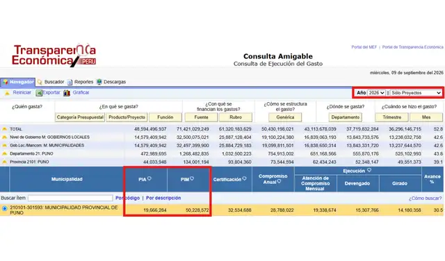The image size is (445, 261).
Task: Click the Producto/Proyecto button
Action: pyautogui.click(x=127, y=117)
